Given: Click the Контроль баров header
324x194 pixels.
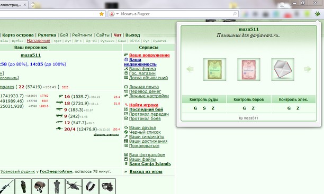Looking at the screenshot, I should (x=249, y=99).
